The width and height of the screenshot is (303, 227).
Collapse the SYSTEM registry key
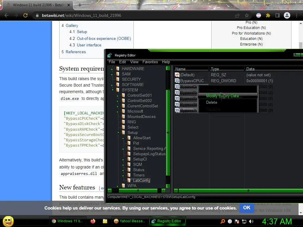[x=113, y=90]
